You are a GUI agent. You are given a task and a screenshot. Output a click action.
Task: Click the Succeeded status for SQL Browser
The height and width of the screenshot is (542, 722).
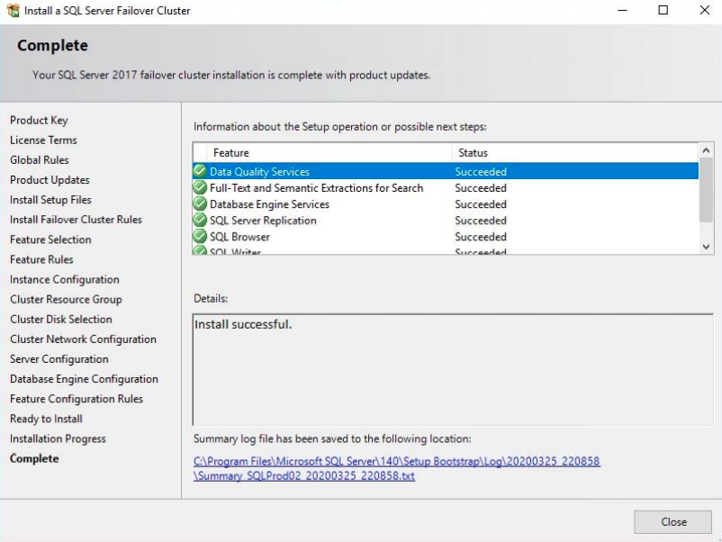pyautogui.click(x=481, y=237)
